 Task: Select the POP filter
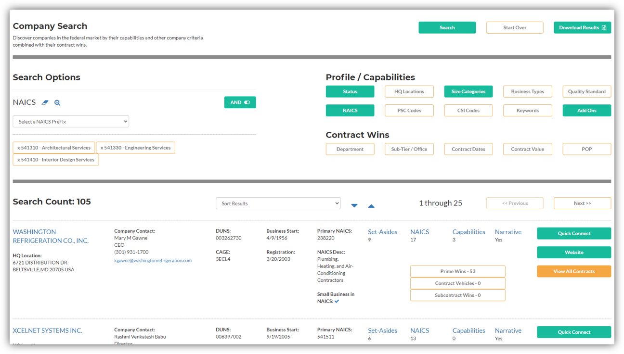coord(587,149)
